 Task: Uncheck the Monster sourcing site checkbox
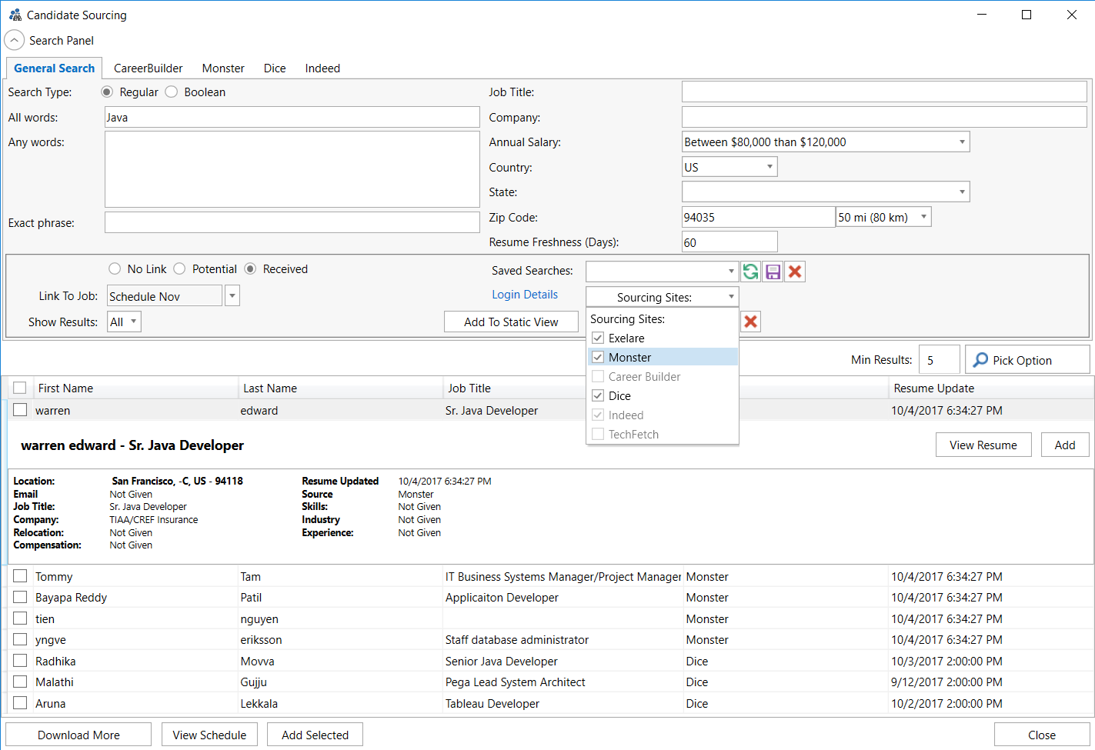click(x=598, y=358)
